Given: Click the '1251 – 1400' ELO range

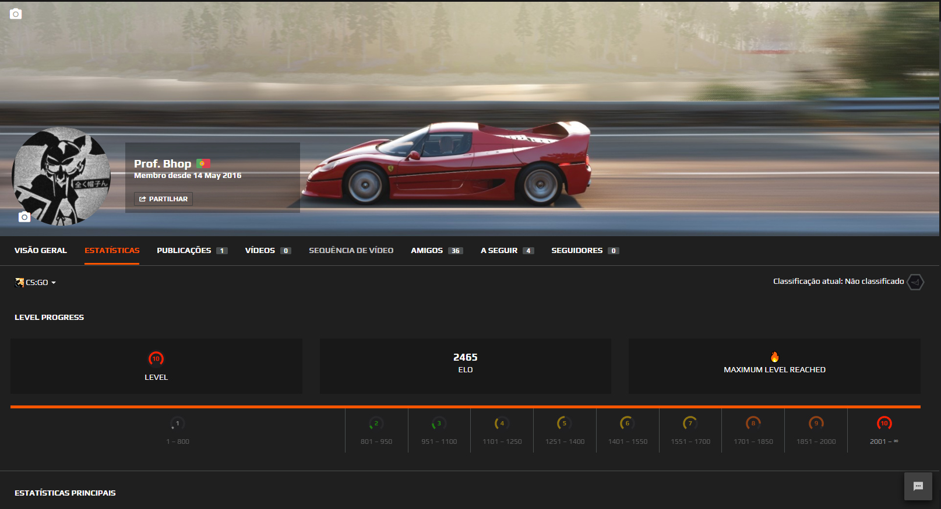Looking at the screenshot, I should [x=565, y=442].
